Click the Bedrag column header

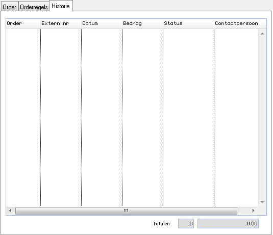click(x=142, y=23)
